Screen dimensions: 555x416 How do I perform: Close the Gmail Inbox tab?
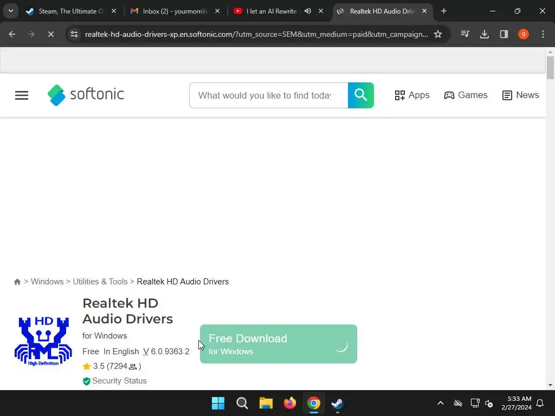pyautogui.click(x=217, y=11)
